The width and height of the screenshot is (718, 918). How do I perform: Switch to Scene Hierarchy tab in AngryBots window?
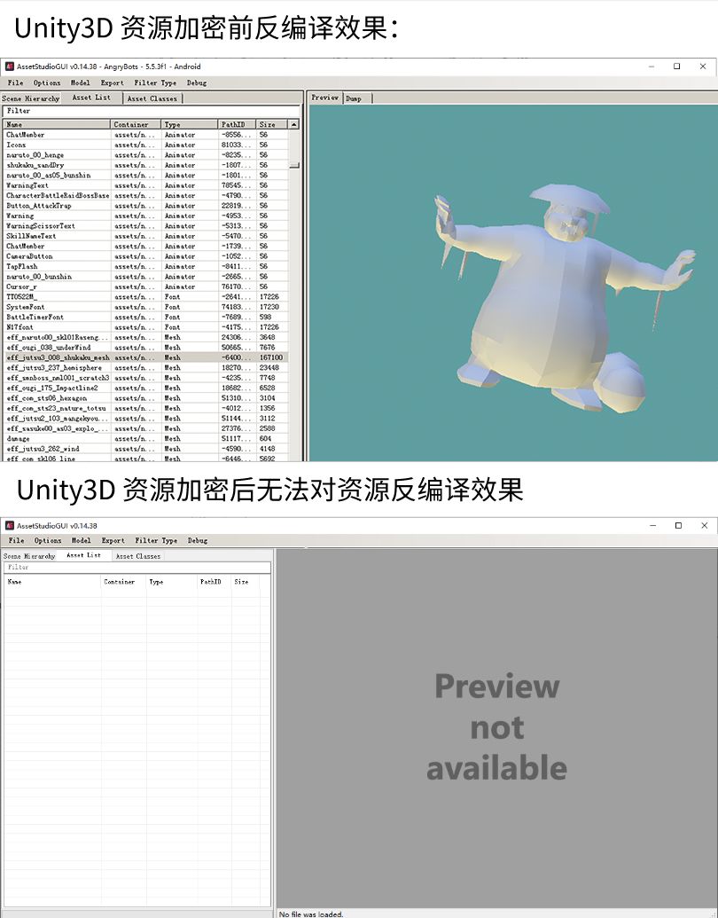click(x=30, y=98)
